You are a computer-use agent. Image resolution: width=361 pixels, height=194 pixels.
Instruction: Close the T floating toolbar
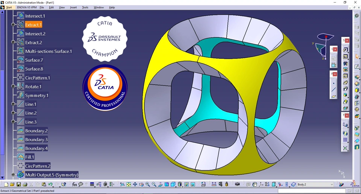click(347, 116)
